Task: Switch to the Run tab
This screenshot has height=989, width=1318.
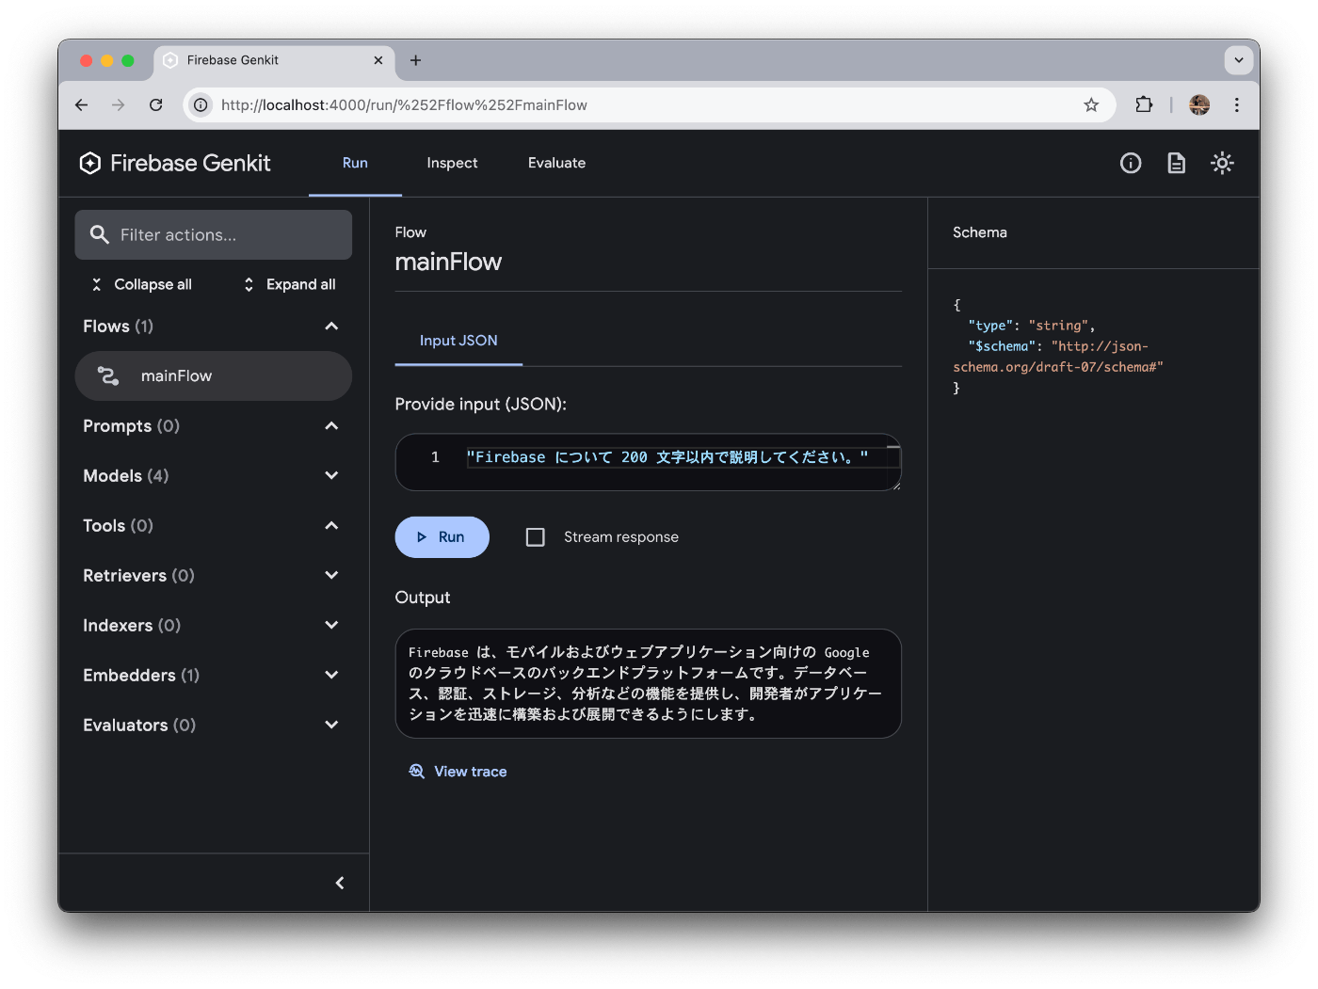Action: coord(355,163)
